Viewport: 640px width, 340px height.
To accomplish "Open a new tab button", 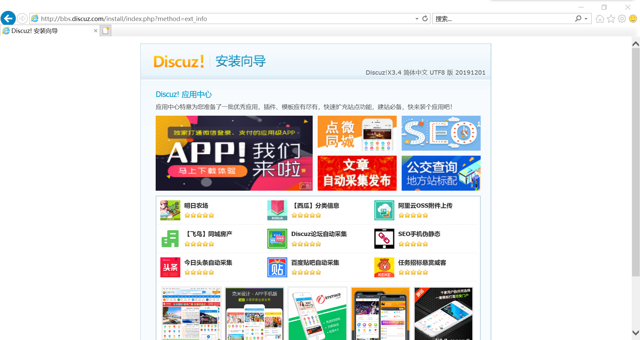I will click(106, 31).
